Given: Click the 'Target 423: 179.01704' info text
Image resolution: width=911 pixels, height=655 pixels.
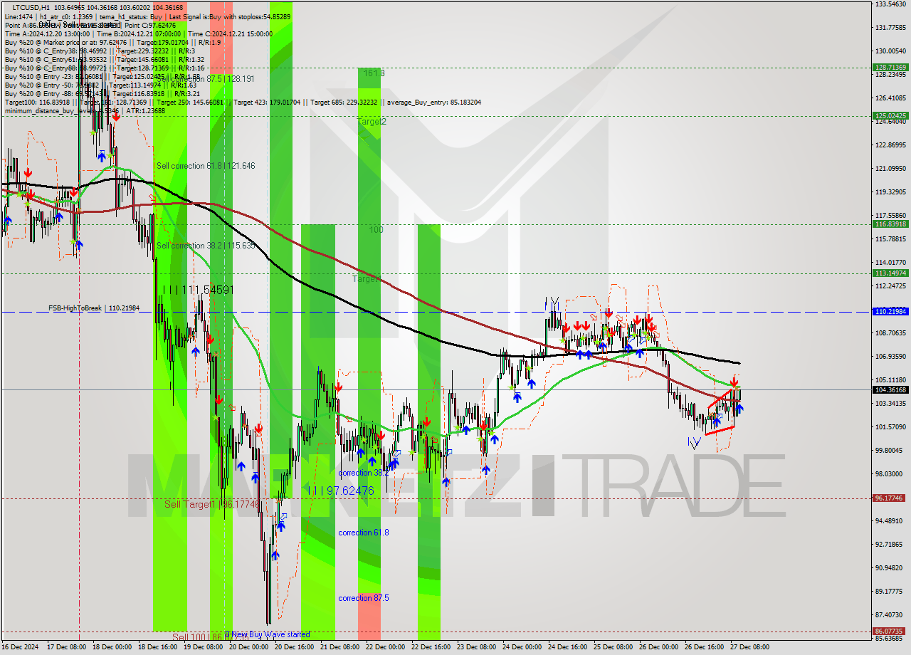Looking at the screenshot, I should tap(267, 103).
